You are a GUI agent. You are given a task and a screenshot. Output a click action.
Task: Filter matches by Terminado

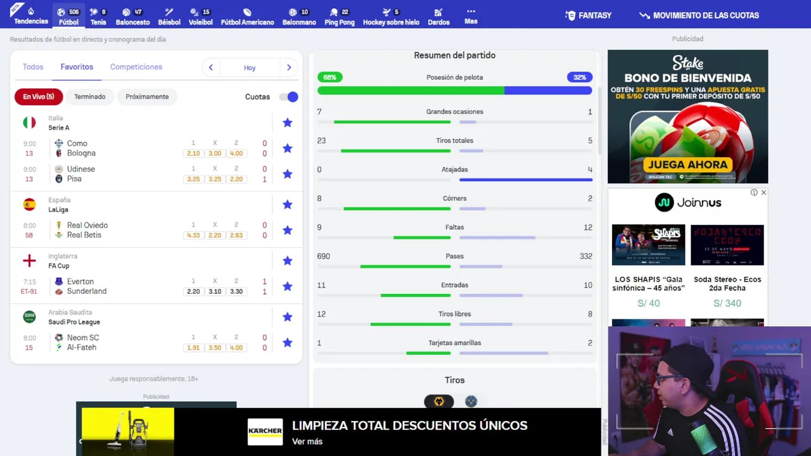click(90, 97)
